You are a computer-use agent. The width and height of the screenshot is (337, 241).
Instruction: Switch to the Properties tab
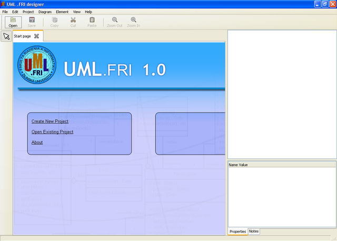(237, 232)
